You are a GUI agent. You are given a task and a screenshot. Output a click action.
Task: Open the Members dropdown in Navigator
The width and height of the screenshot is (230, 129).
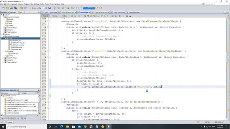10,93
